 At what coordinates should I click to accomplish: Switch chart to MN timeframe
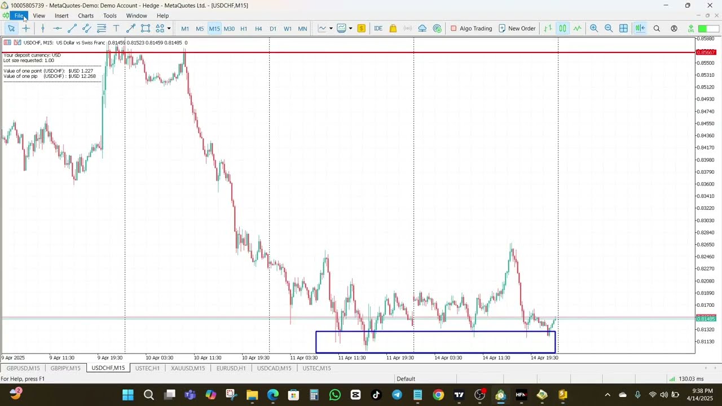(x=302, y=29)
